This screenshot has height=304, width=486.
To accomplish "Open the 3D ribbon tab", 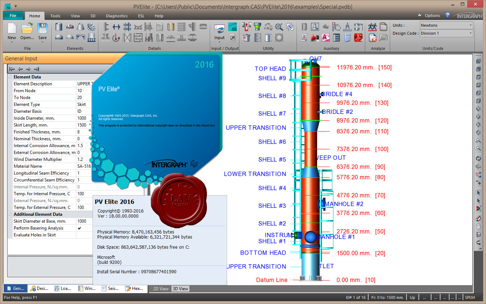I will pos(93,16).
